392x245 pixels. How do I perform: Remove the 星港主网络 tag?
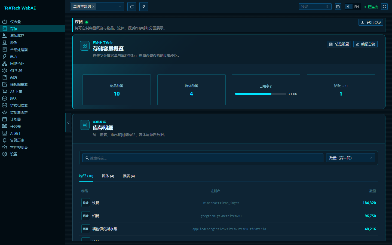click(x=93, y=7)
